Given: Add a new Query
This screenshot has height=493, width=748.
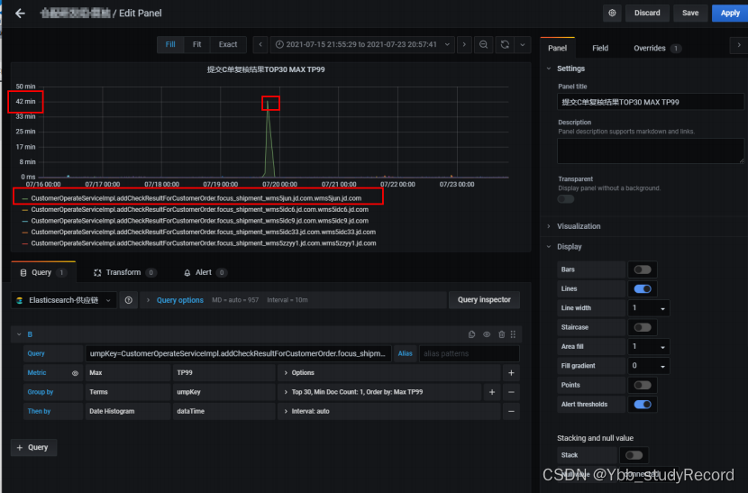Looking at the screenshot, I should tap(33, 447).
